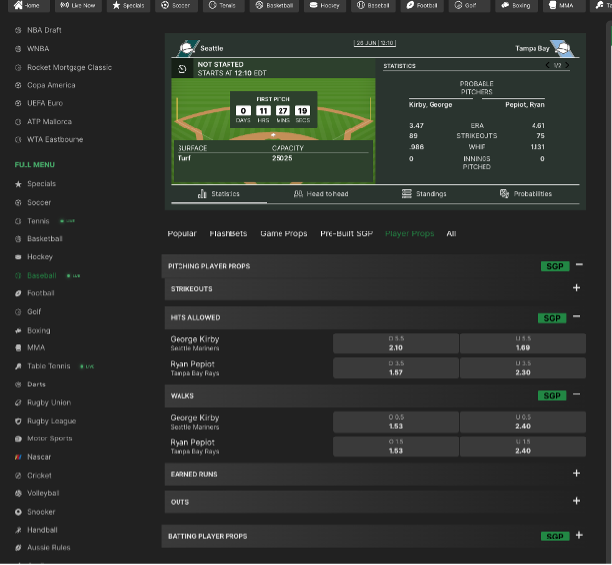Select the Pre-Built SGP tab
612x565 pixels.
pos(346,234)
